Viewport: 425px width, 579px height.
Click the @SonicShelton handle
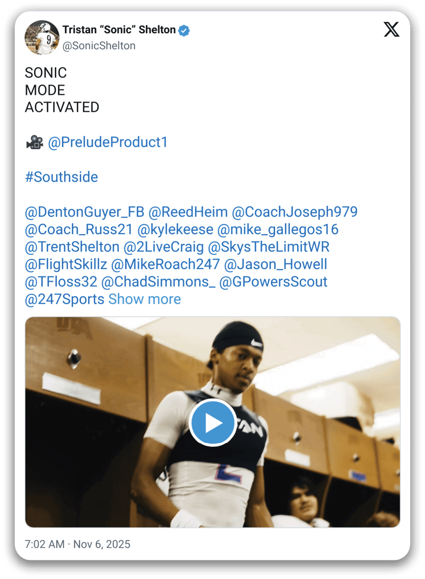(x=99, y=46)
